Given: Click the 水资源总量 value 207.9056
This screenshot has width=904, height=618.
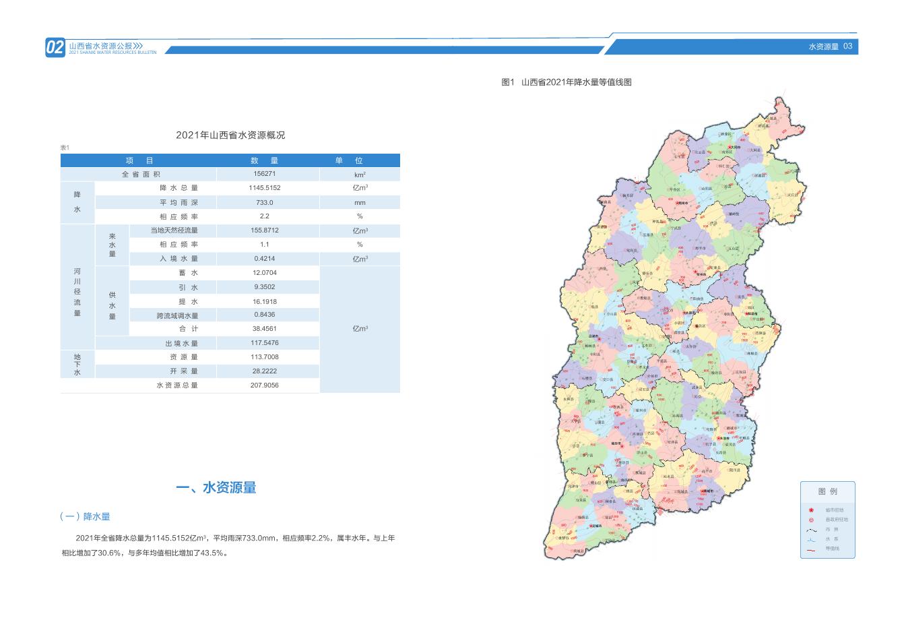Looking at the screenshot, I should [x=264, y=385].
